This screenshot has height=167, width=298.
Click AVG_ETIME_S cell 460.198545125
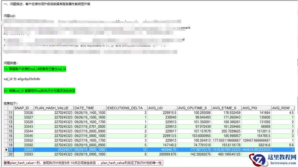click(226, 154)
